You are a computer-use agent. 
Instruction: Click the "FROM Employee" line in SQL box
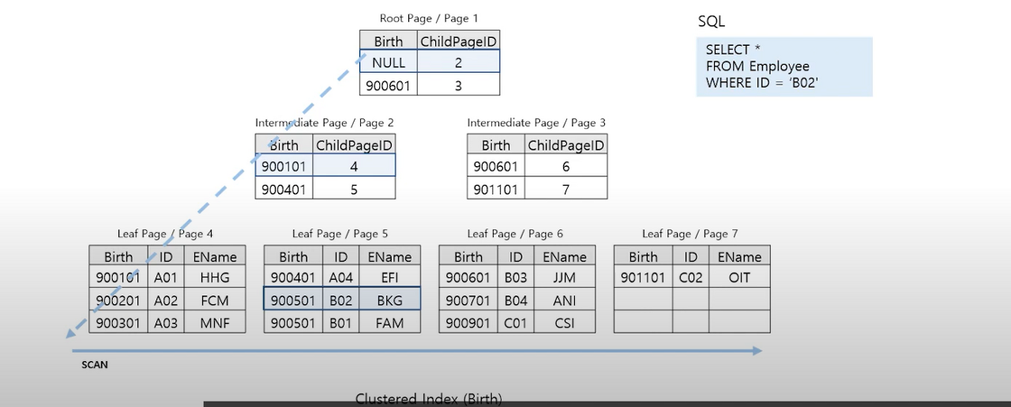(757, 66)
